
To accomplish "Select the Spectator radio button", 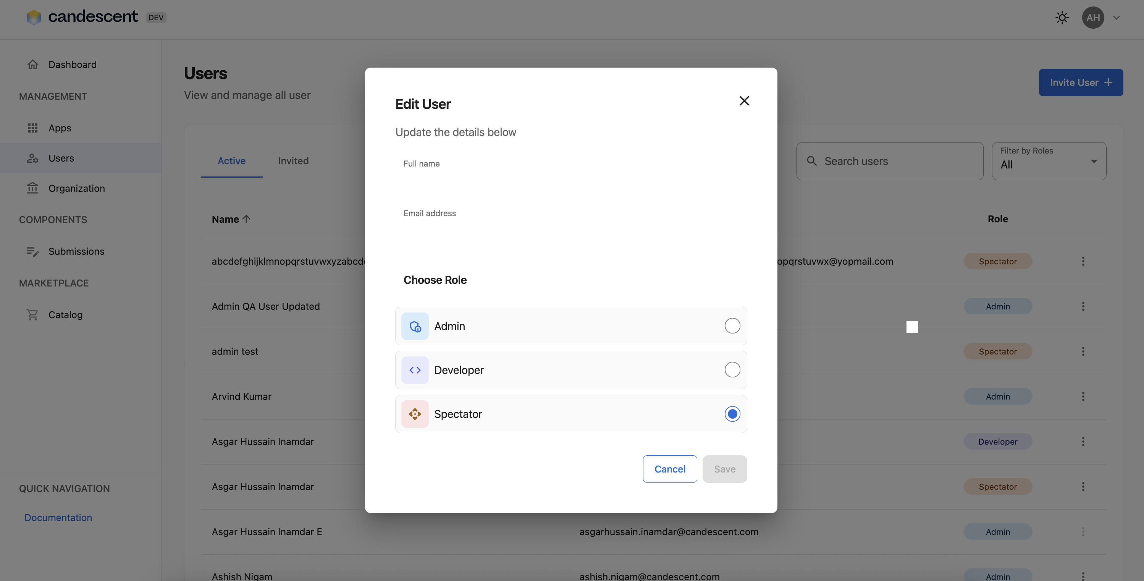I will click(x=732, y=414).
